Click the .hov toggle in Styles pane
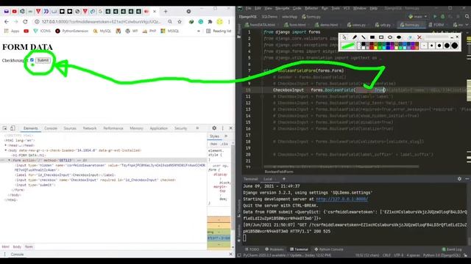 tap(213, 144)
